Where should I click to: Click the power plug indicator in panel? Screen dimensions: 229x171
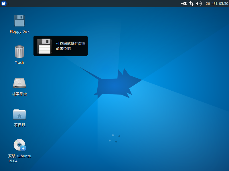coord(184,3)
